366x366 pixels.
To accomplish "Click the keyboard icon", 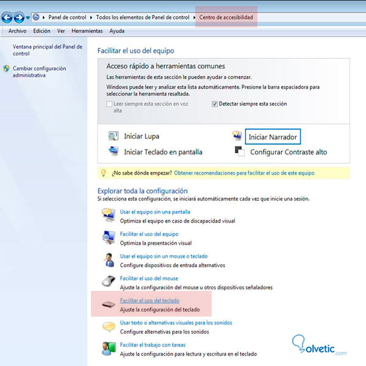I will pos(109,304).
